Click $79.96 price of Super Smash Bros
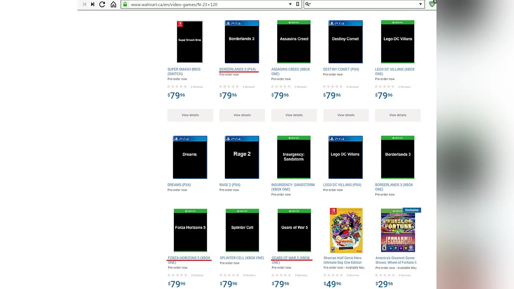Screen dimensions: 514x289 [176, 95]
